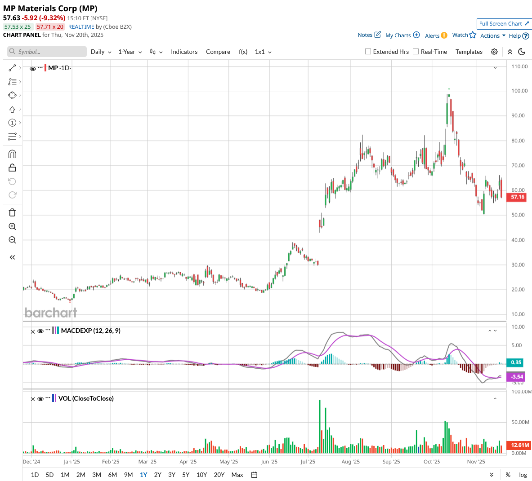532x481 pixels.
Task: Click the MACDEXP color swatches
Action: [56, 330]
